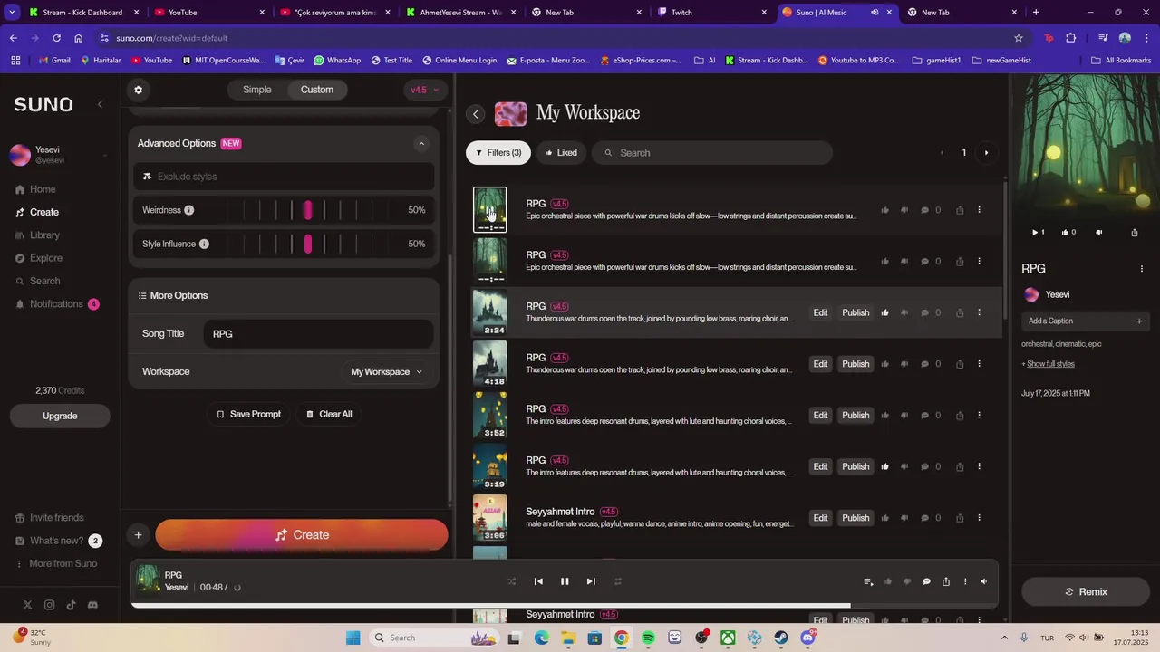Click the Upgrade button
Viewport: 1160px width, 652px height.
click(60, 416)
